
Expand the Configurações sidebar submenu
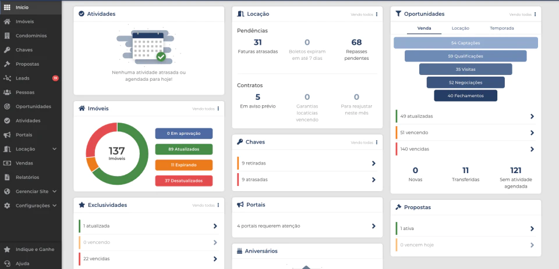tap(55, 206)
